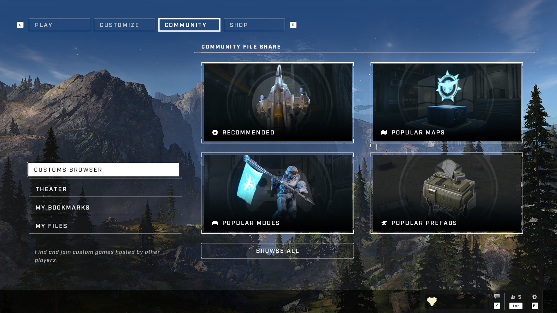Click the Recommended content icon
This screenshot has height=313, width=557.
pos(215,132)
